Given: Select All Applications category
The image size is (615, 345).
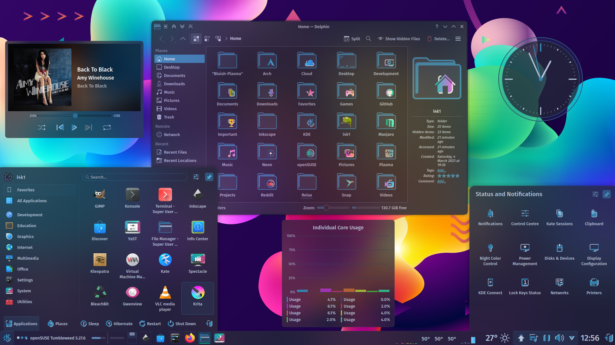Looking at the screenshot, I should click(39, 201).
